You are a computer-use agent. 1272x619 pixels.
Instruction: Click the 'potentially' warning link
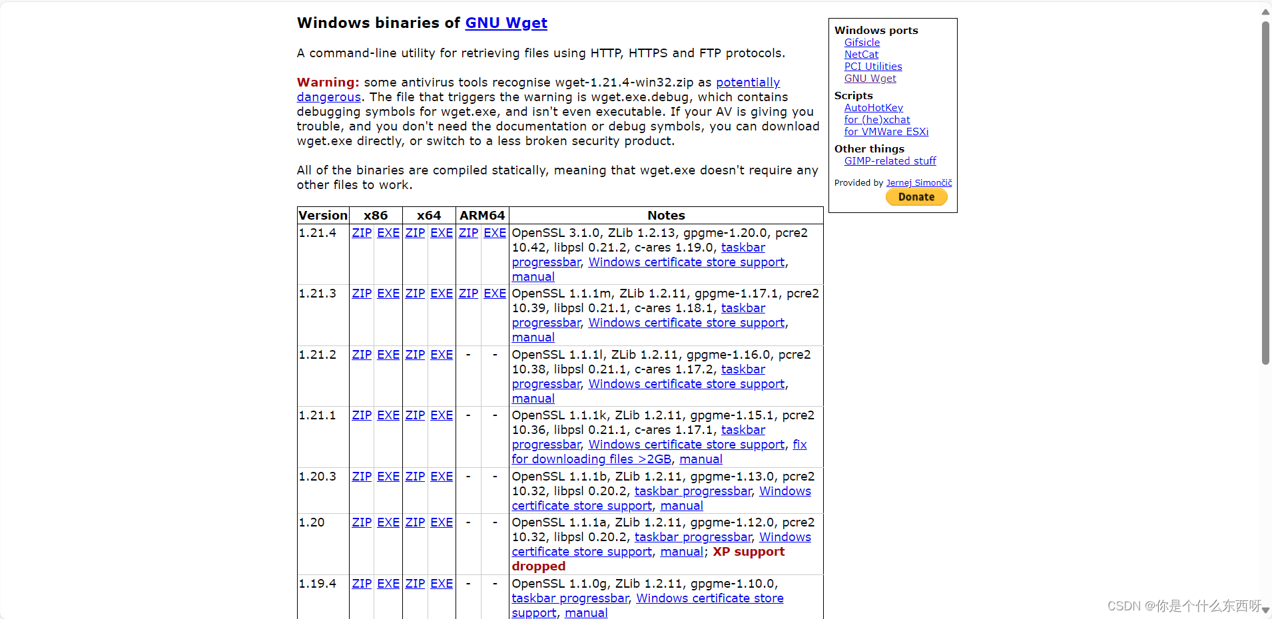[748, 83]
